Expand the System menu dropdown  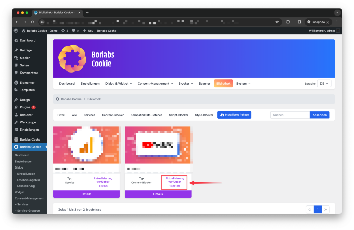coord(243,84)
